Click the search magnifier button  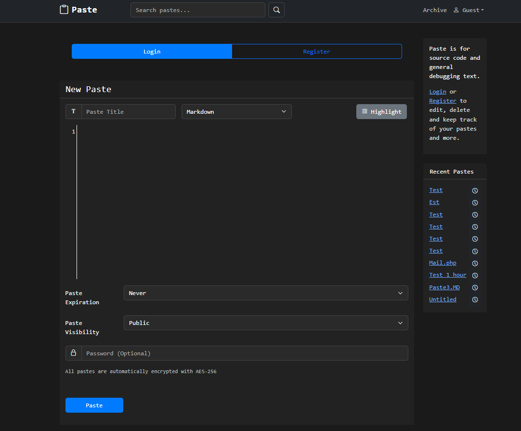[276, 10]
